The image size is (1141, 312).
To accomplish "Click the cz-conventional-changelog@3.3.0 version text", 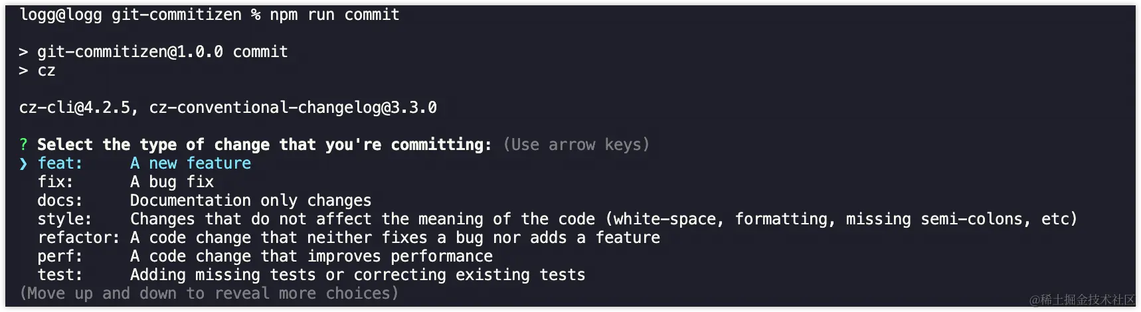I will pos(293,108).
